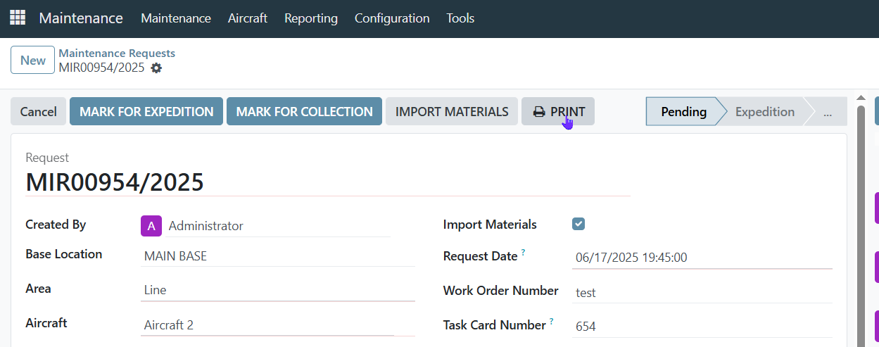Click the MARK FOR COLLECTION button
Screen dimensions: 879x347
tap(304, 111)
